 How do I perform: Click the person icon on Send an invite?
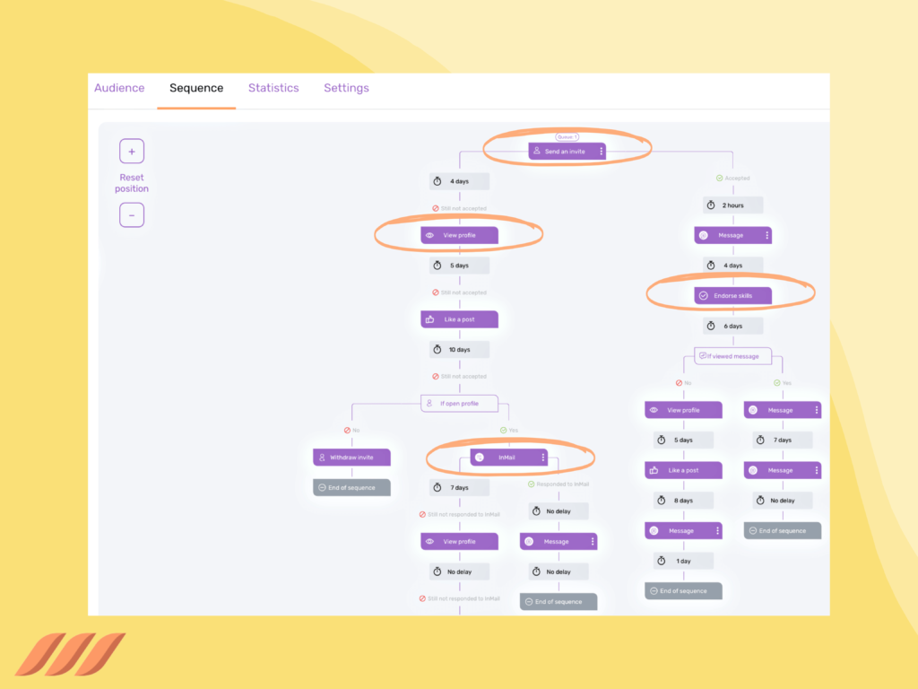pyautogui.click(x=537, y=152)
